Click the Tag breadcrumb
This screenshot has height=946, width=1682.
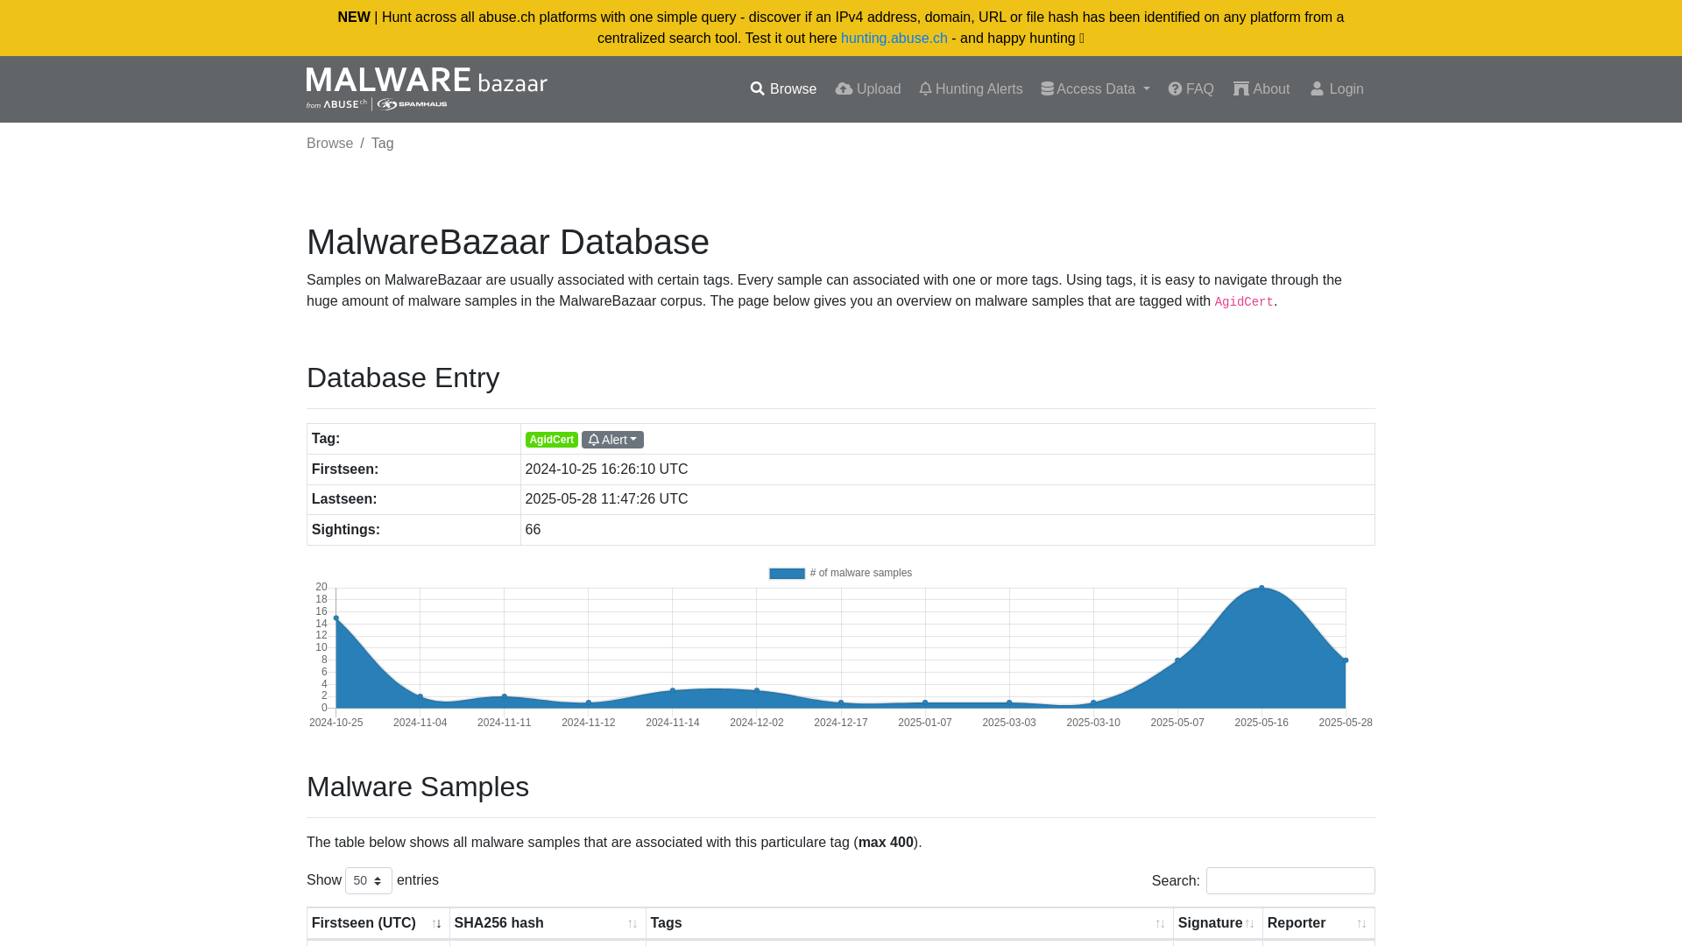coord(382,144)
